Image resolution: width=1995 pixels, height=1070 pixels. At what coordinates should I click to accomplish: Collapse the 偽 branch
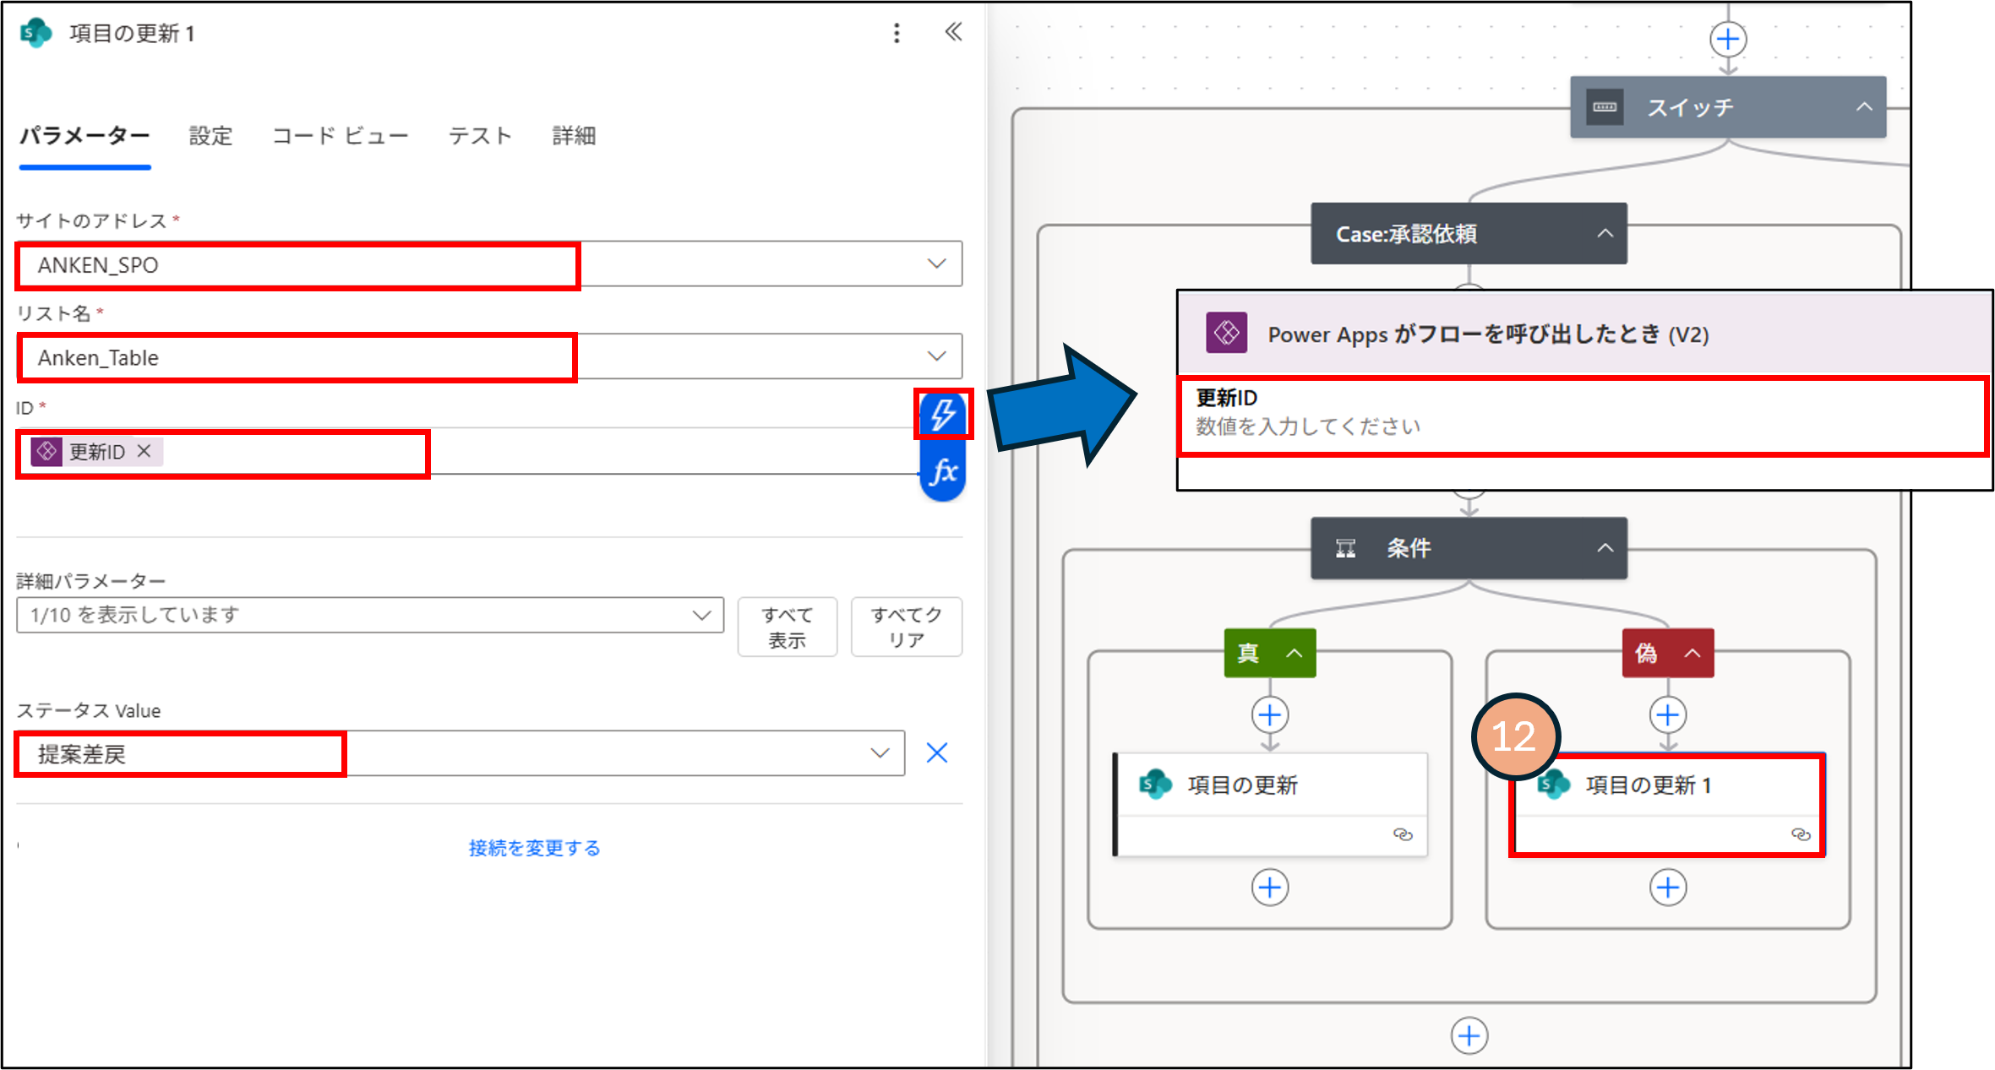[x=1692, y=653]
